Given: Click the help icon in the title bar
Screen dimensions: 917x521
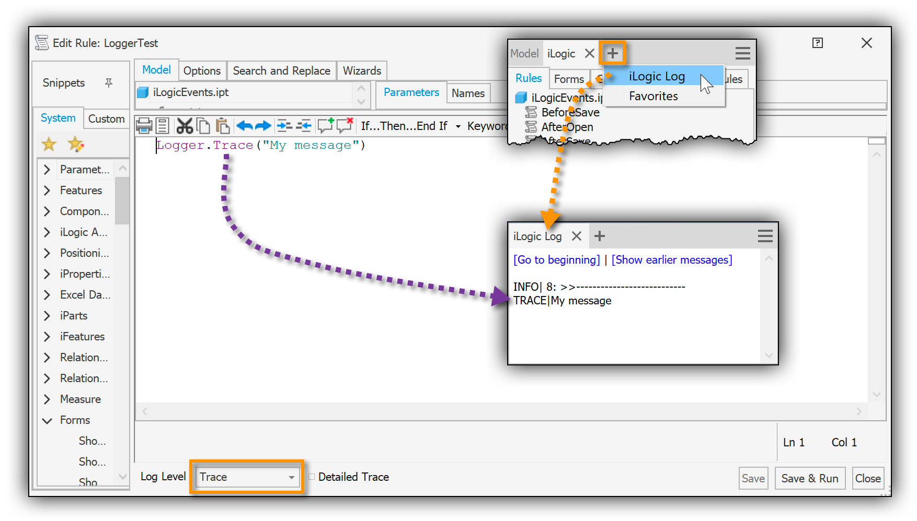Looking at the screenshot, I should [x=818, y=43].
